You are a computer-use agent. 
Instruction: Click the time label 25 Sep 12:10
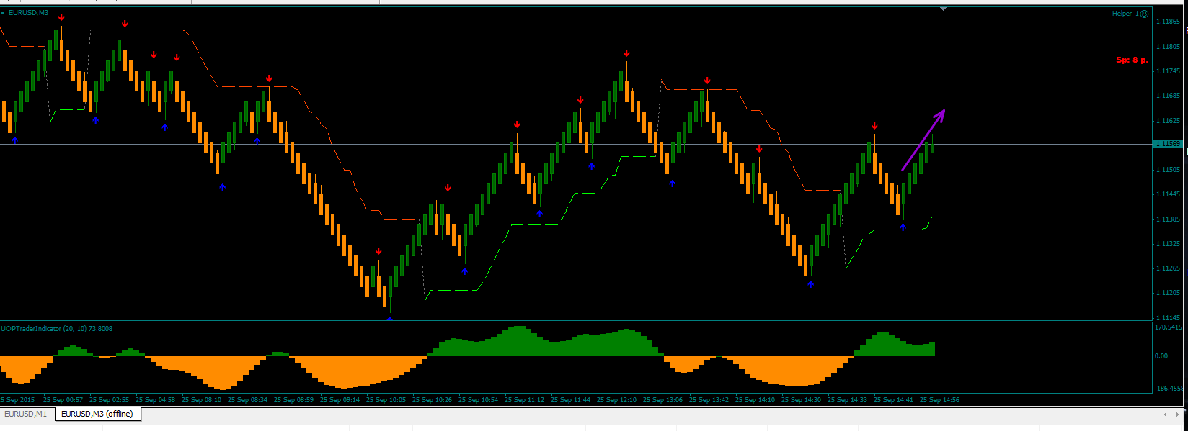pos(616,400)
